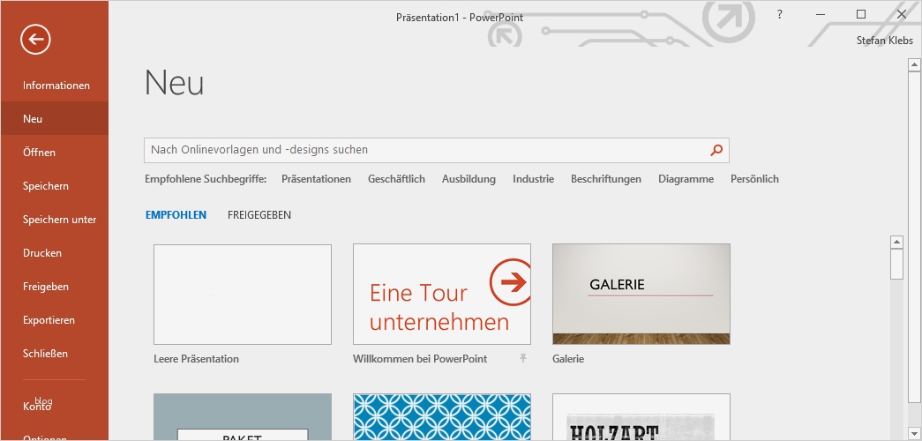Maximize the PowerPoint window
Image resolution: width=922 pixels, height=441 pixels.
[861, 15]
